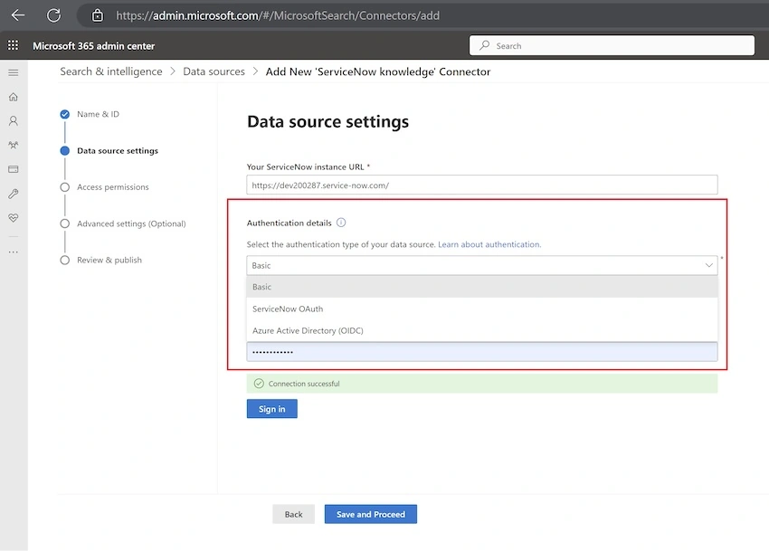This screenshot has width=769, height=551.
Task: Open Health heart icon in sidebar
Action: (x=14, y=217)
